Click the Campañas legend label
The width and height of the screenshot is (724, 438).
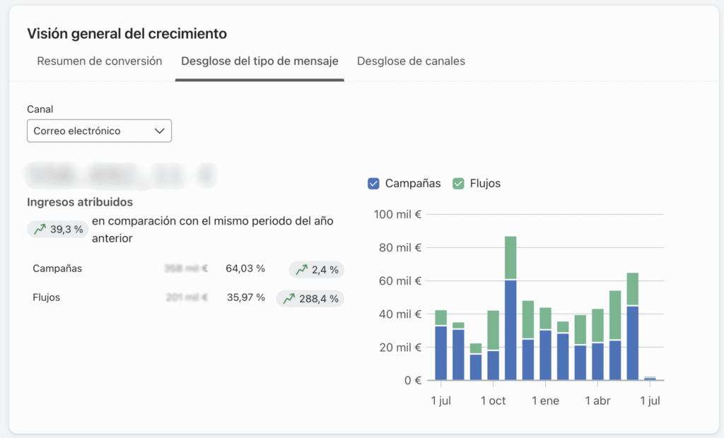coord(413,184)
